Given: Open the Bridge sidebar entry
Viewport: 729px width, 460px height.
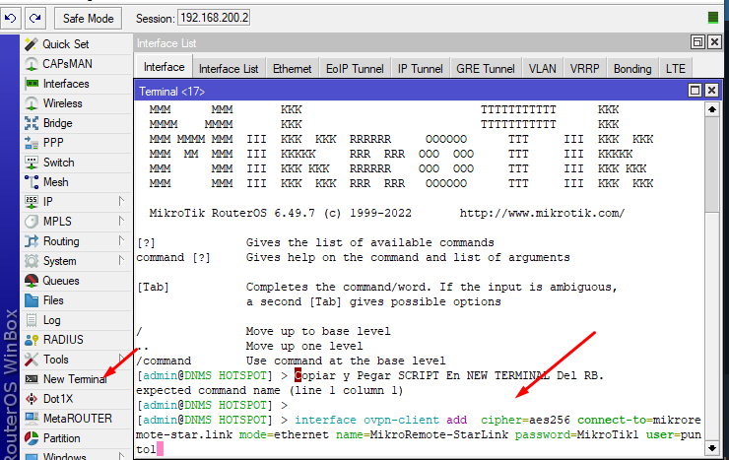Looking at the screenshot, I should (57, 123).
